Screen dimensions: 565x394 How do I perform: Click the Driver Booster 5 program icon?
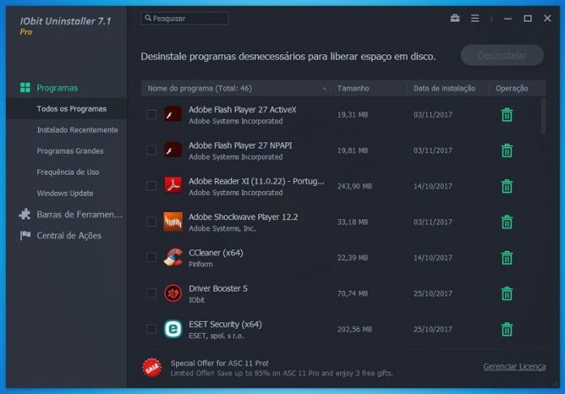[x=173, y=293]
